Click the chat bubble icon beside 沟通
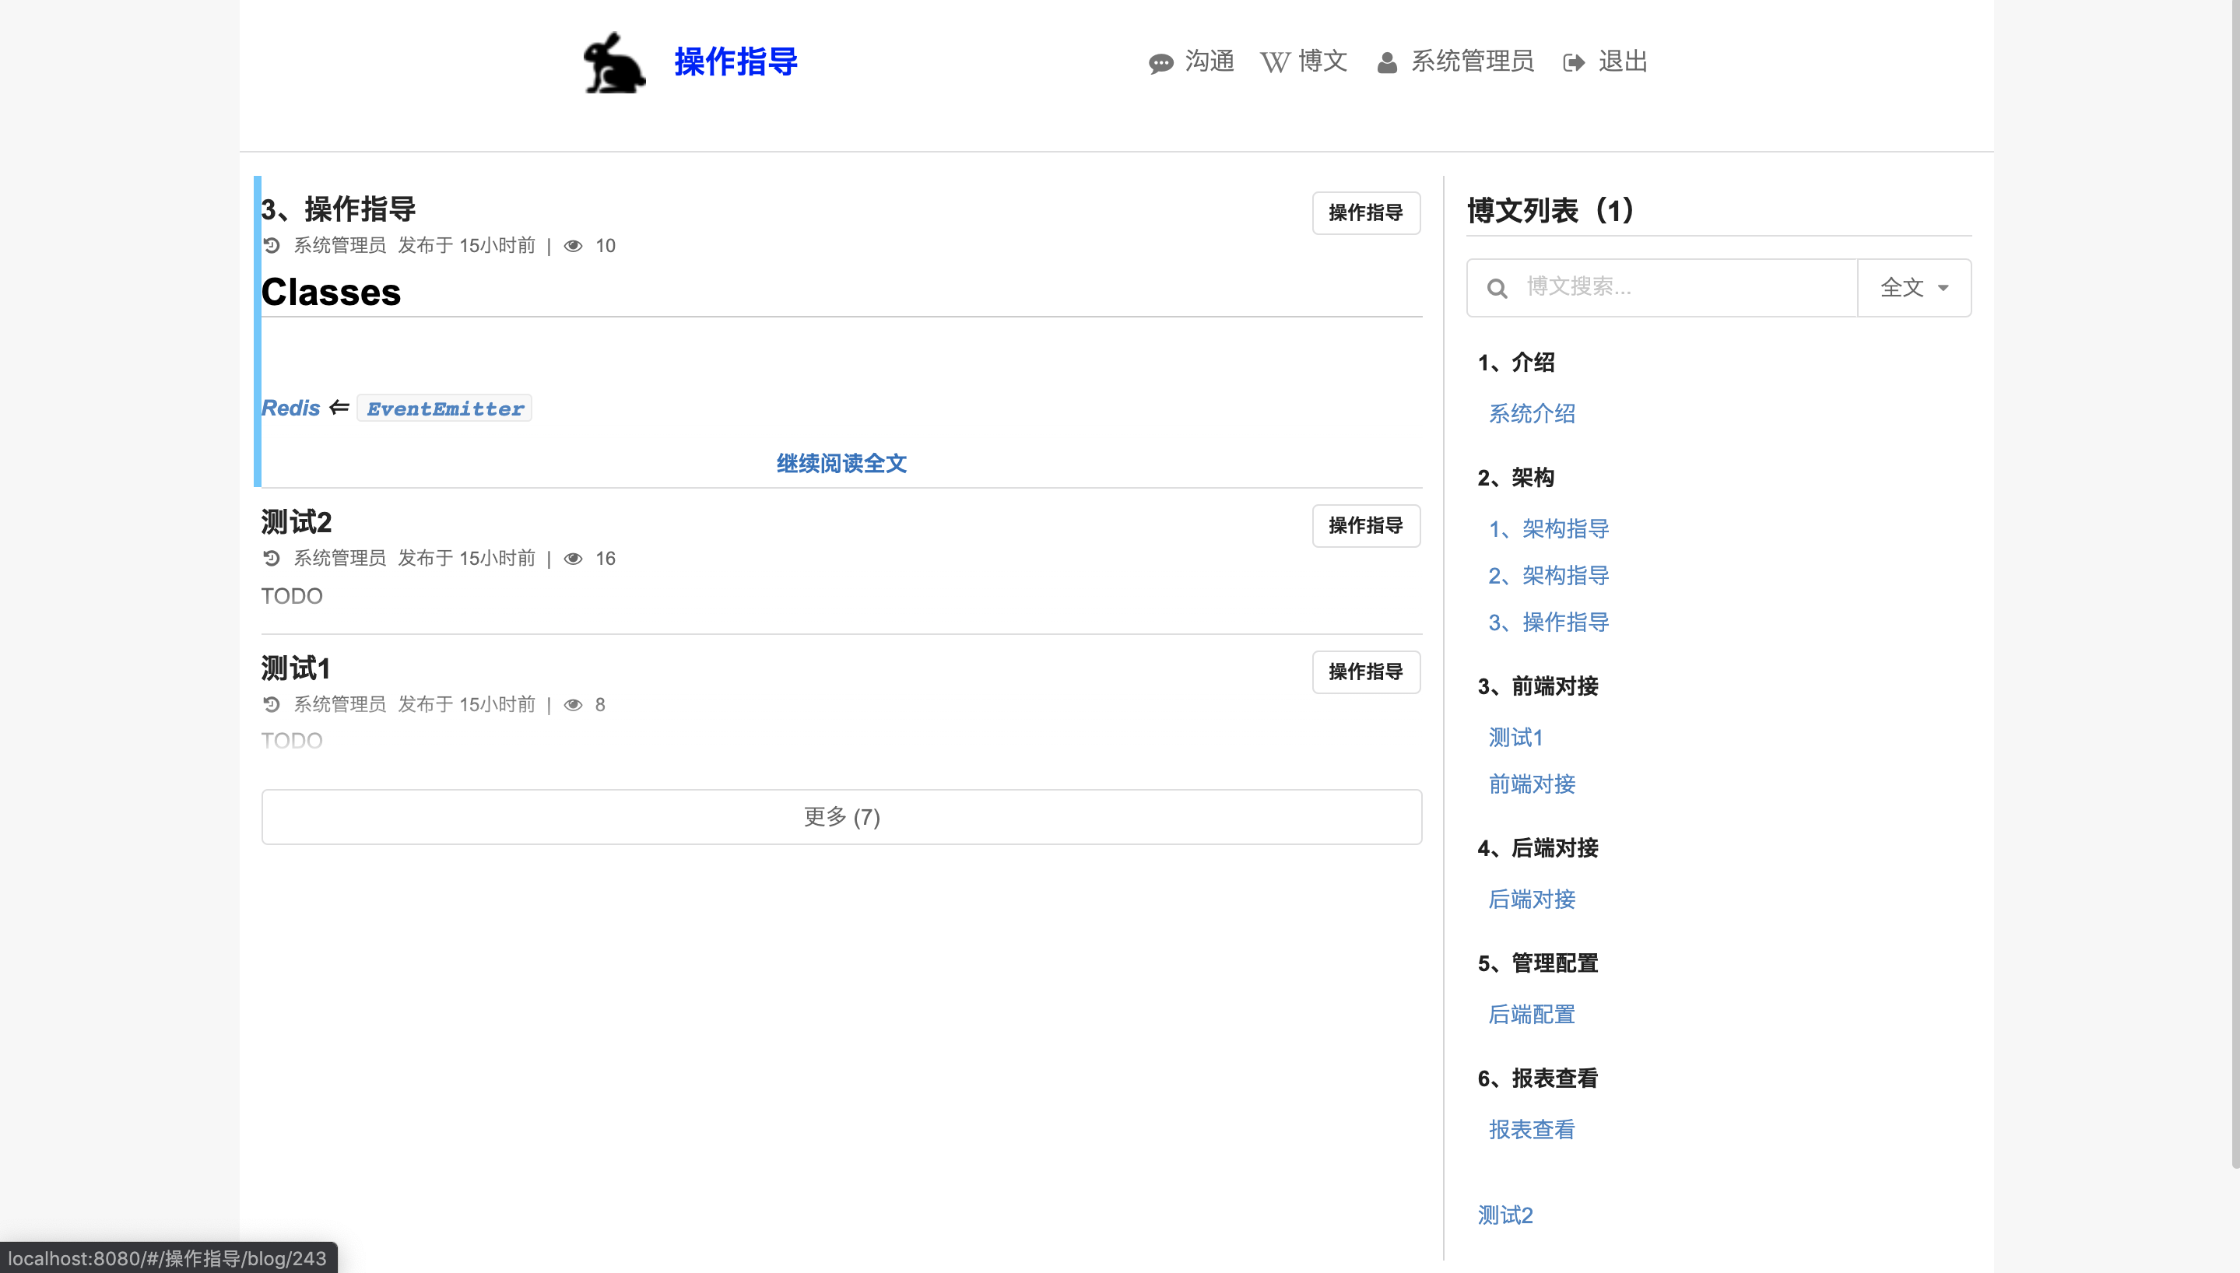 1160,63
